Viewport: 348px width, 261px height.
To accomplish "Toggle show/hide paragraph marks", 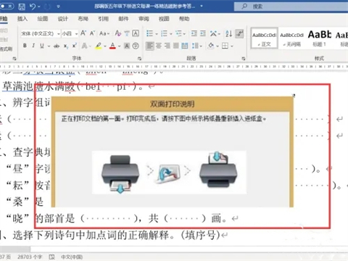I will tap(239, 33).
